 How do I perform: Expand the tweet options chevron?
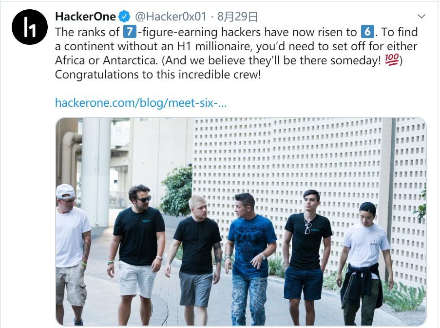click(x=422, y=17)
